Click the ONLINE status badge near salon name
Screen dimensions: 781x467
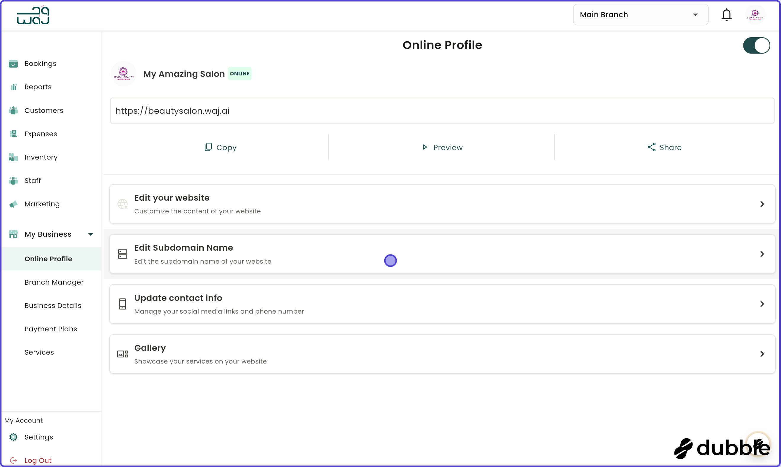(x=240, y=73)
